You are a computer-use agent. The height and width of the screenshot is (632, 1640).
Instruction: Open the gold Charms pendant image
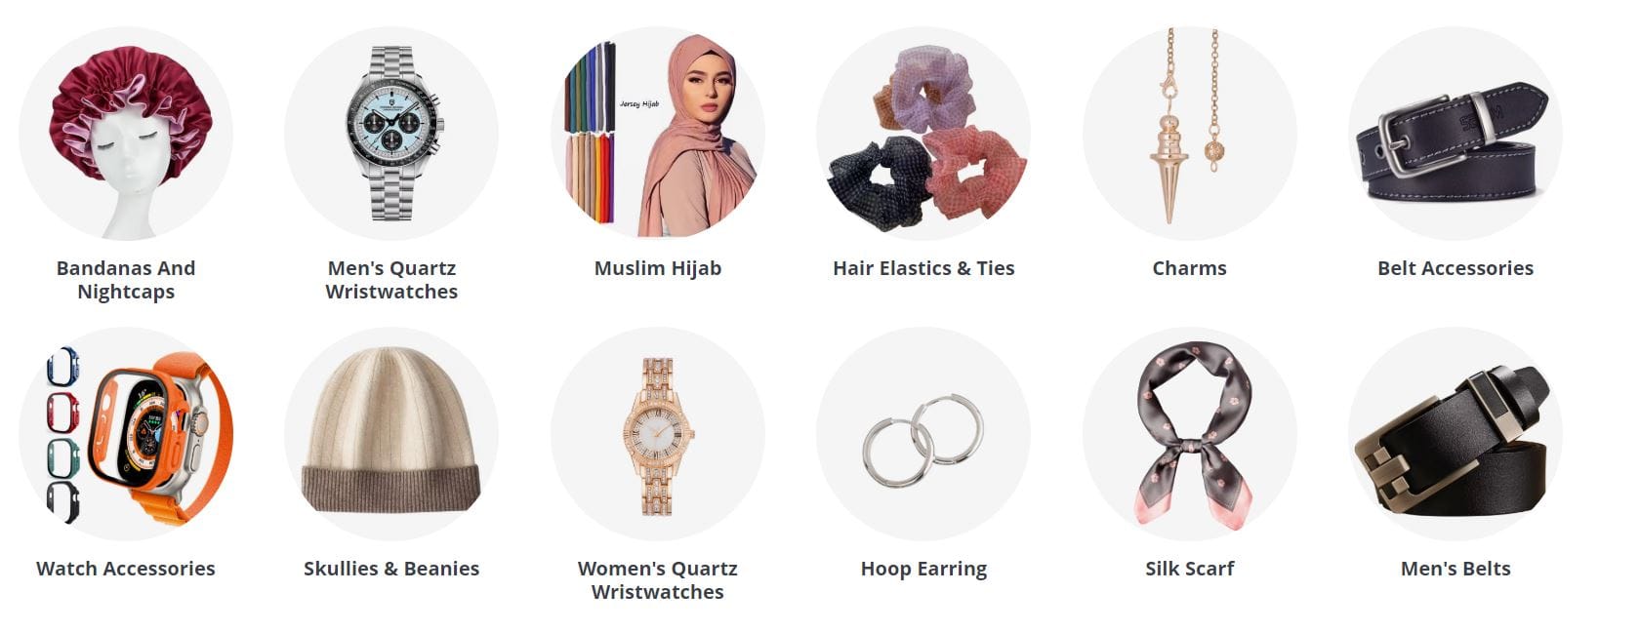[1190, 134]
